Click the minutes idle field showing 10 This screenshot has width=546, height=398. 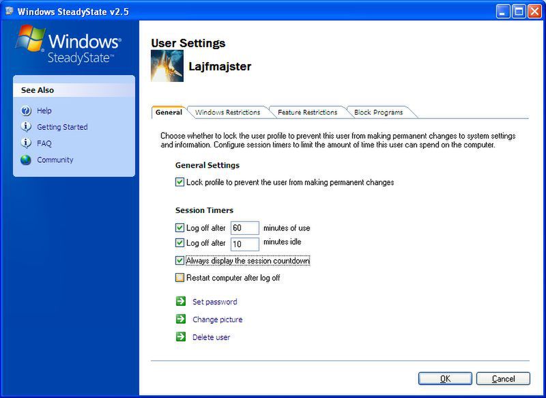pos(245,244)
